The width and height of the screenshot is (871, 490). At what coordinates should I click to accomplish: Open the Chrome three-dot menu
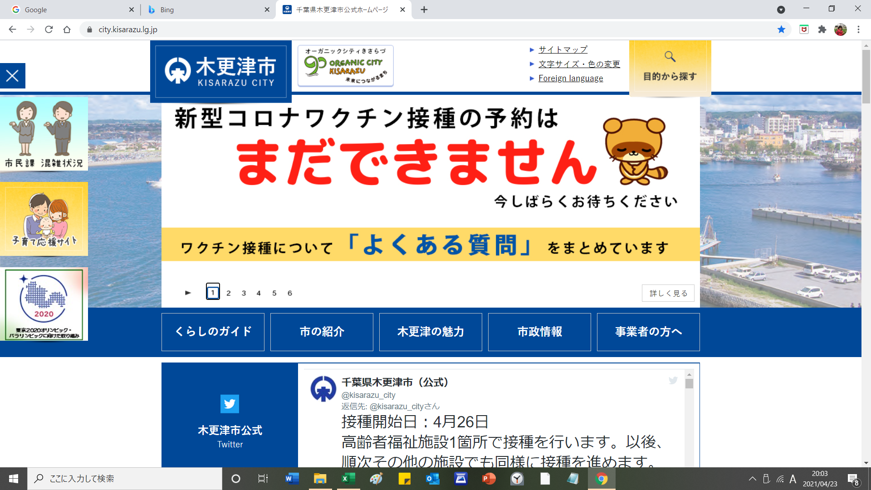(858, 29)
